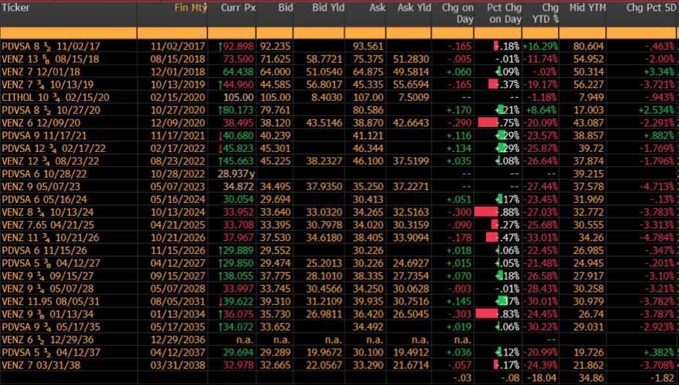
Task: Open the VENZ 11.95 08/05/31 ticker
Action: pos(50,302)
